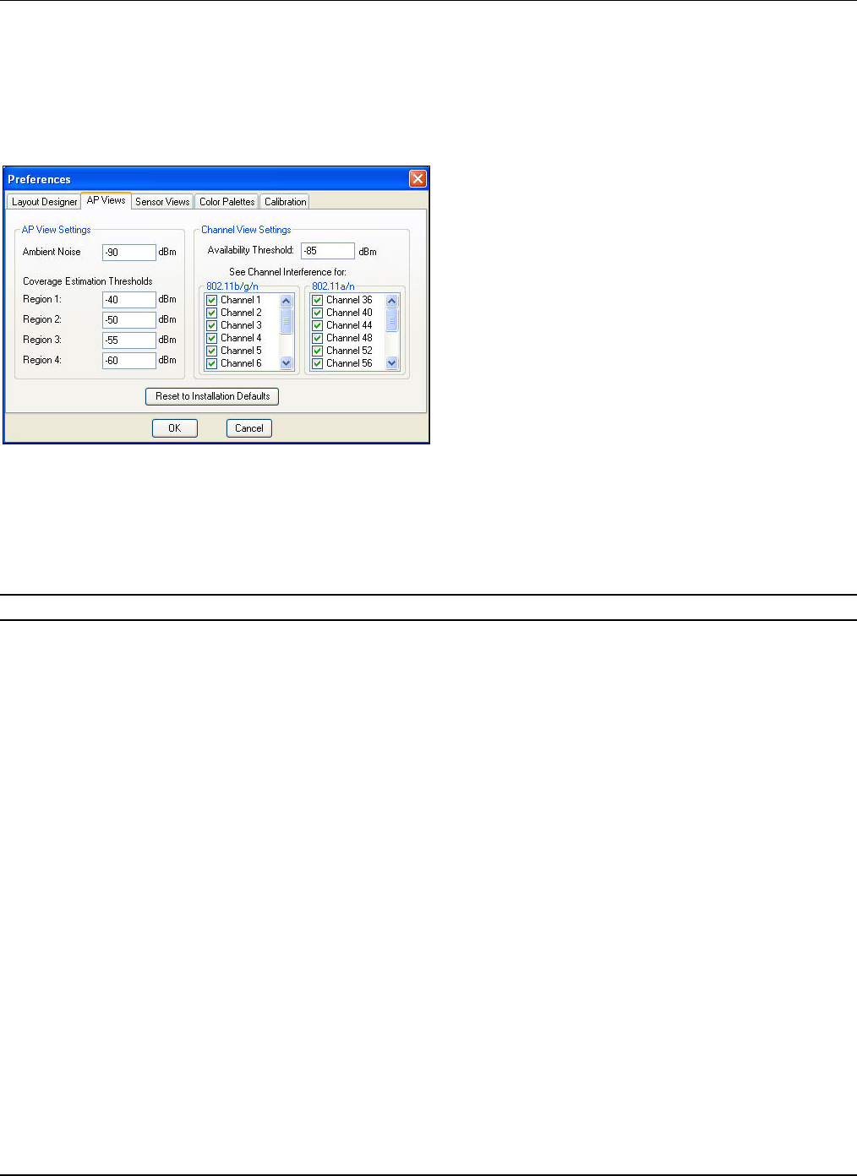857x1176 pixels.
Task: Click Reset to Installation Defaults
Action: tap(212, 396)
